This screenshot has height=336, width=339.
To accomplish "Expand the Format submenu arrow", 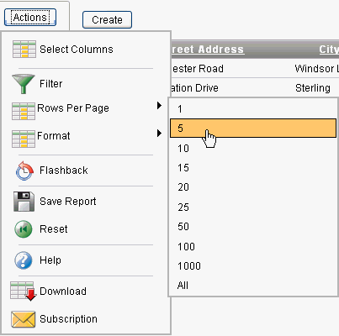I will [160, 133].
